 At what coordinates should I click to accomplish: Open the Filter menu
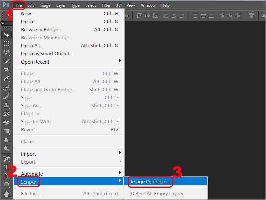(106, 5)
